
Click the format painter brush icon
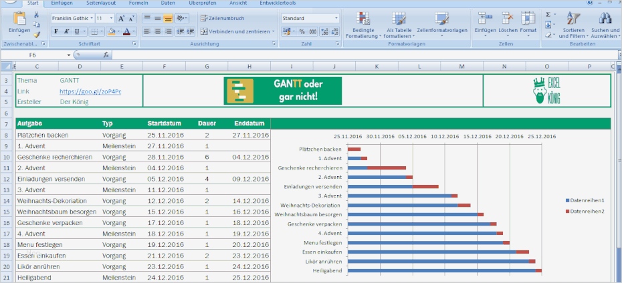pyautogui.click(x=36, y=34)
